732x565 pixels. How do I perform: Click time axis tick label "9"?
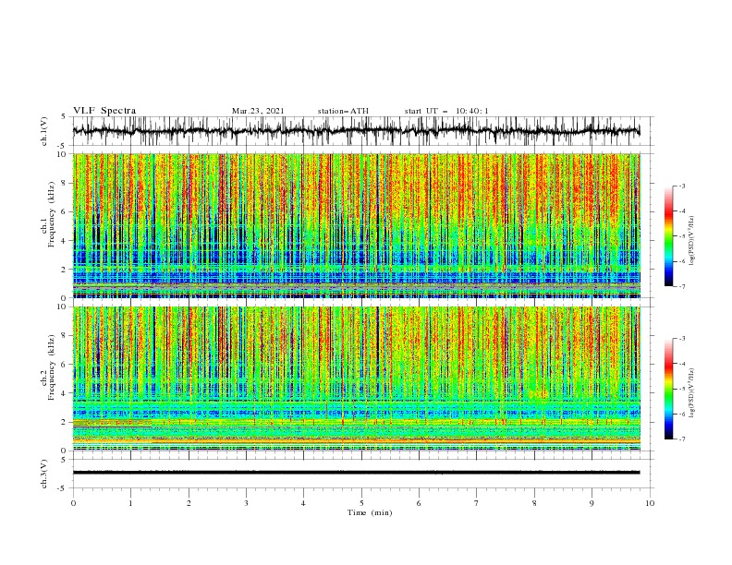coord(592,503)
